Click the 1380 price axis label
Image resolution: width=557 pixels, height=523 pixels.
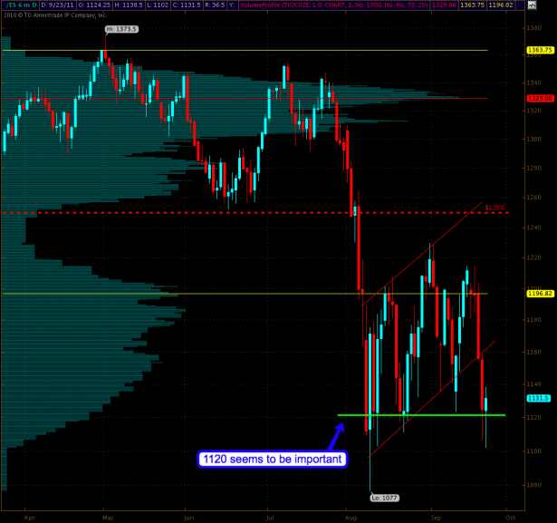tap(534, 28)
